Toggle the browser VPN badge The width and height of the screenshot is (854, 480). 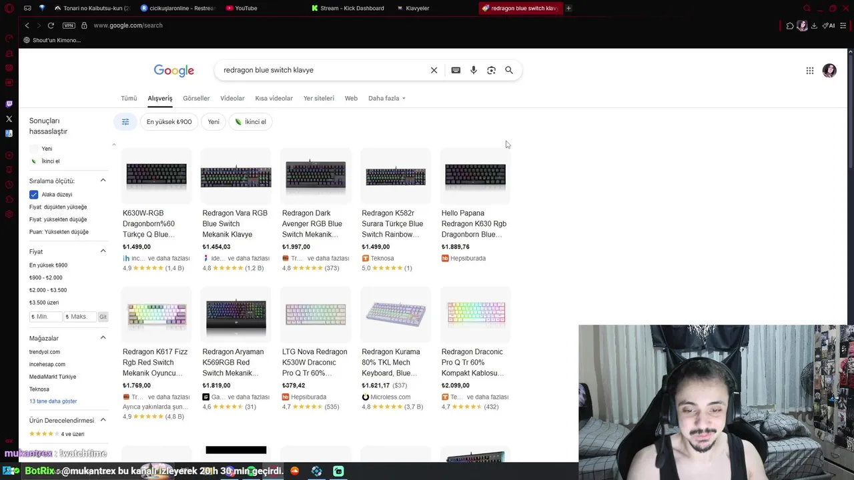click(x=69, y=25)
